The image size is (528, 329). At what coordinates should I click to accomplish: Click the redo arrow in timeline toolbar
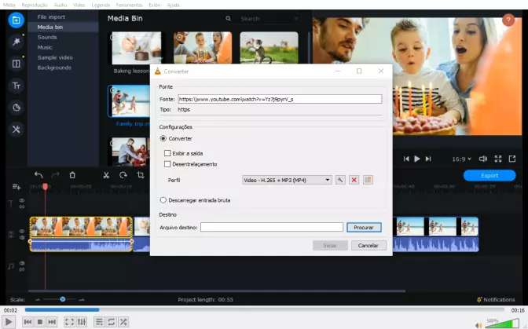pyautogui.click(x=55, y=175)
